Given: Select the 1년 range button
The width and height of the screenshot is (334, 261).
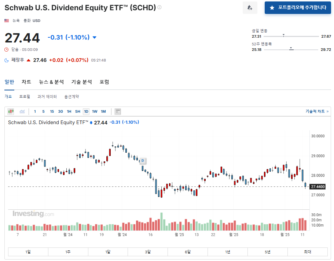Looking at the screenshot, I should [x=228, y=252].
